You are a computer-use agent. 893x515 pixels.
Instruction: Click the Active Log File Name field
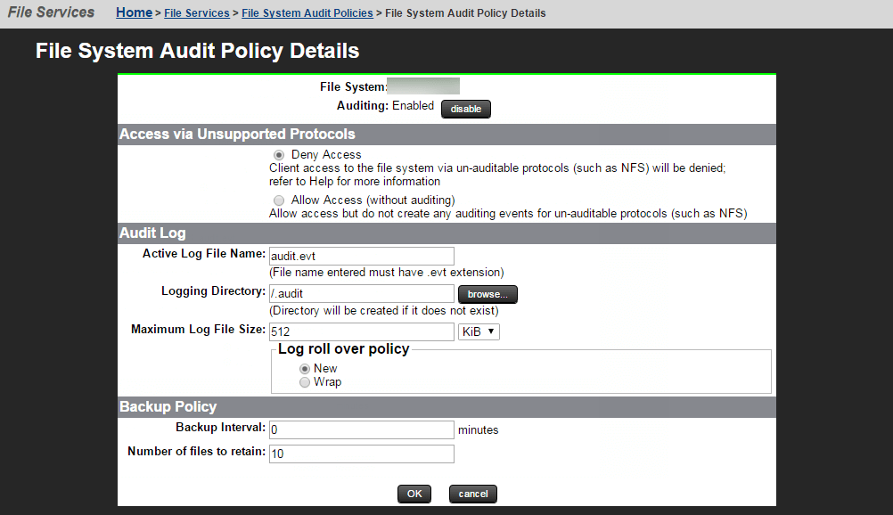(361, 256)
